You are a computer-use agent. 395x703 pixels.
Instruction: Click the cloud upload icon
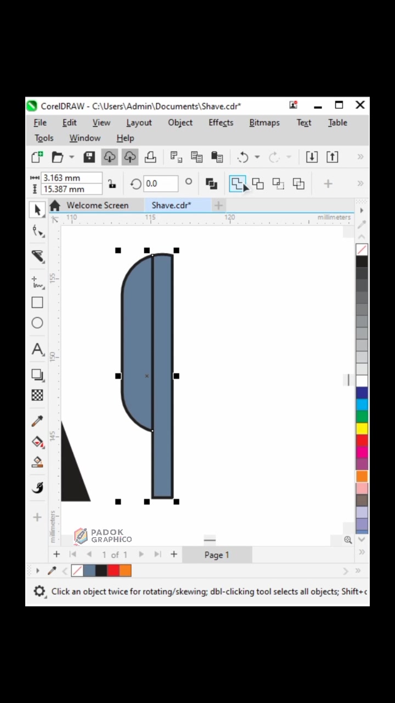tap(129, 157)
